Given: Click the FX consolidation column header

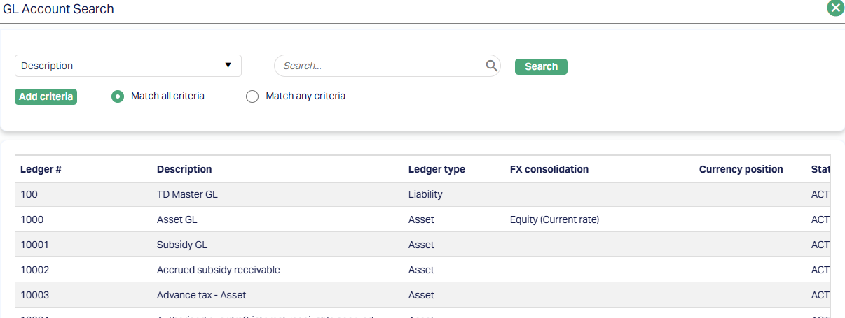Looking at the screenshot, I should coord(549,169).
